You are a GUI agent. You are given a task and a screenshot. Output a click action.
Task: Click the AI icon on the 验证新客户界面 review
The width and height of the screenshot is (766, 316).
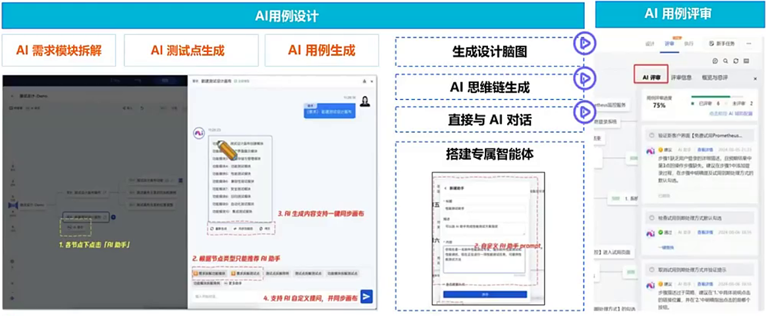pos(650,151)
